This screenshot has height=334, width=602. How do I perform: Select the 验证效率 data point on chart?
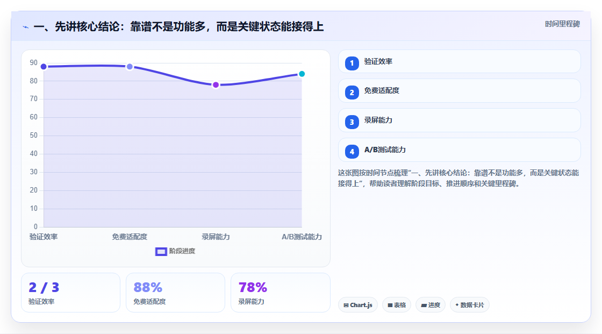pyautogui.click(x=44, y=67)
